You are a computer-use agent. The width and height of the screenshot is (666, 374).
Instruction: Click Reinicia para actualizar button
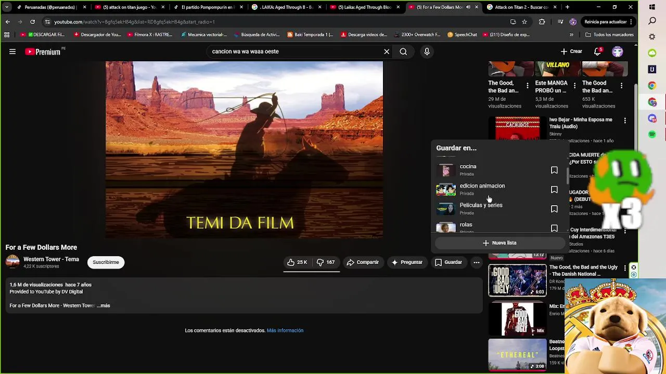pyautogui.click(x=605, y=22)
